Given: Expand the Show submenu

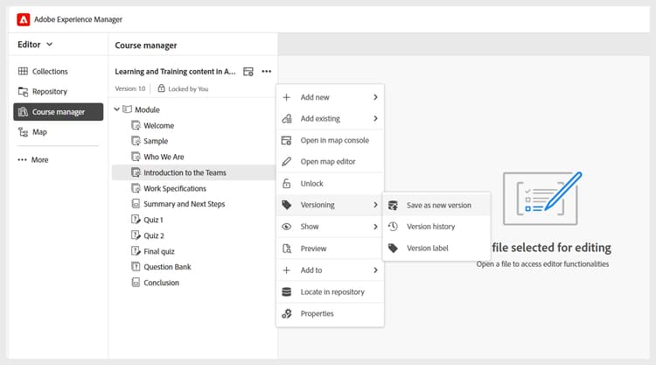Looking at the screenshot, I should click(375, 227).
